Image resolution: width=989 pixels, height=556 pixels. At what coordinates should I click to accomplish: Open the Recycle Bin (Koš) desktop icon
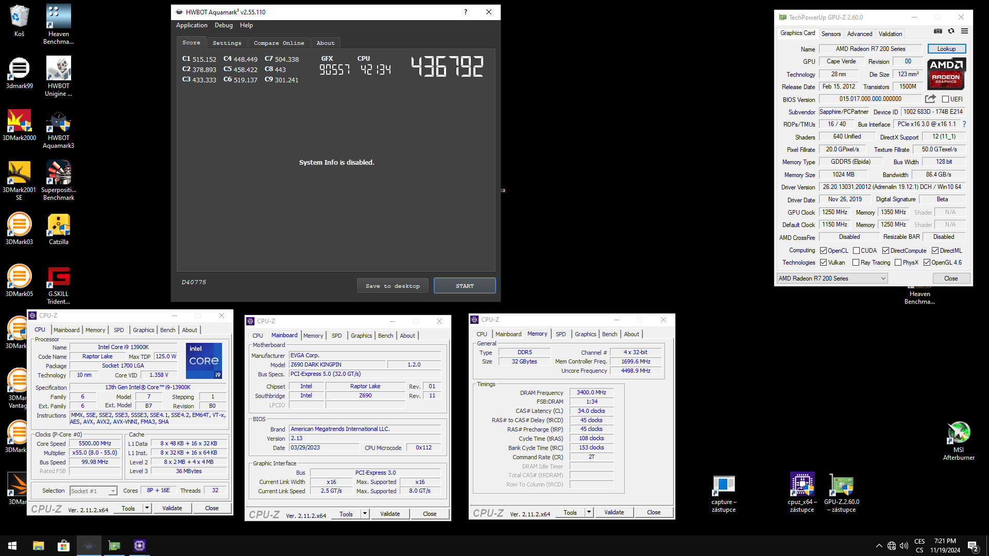(x=19, y=21)
